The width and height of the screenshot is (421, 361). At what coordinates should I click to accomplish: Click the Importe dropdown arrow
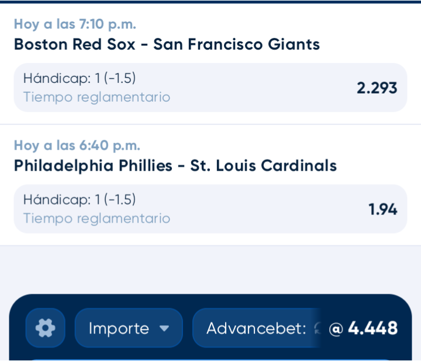tap(164, 328)
